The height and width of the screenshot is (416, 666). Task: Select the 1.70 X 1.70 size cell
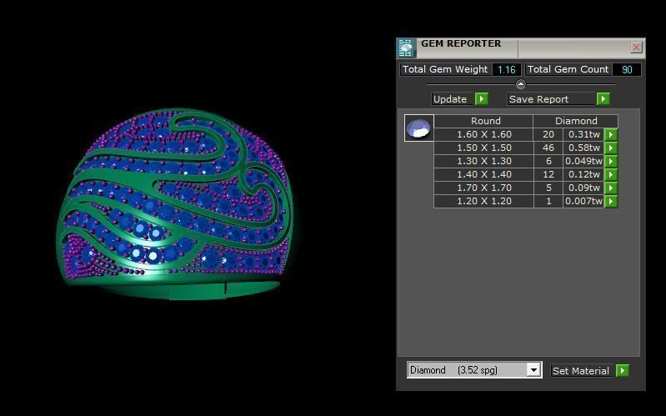(x=483, y=188)
